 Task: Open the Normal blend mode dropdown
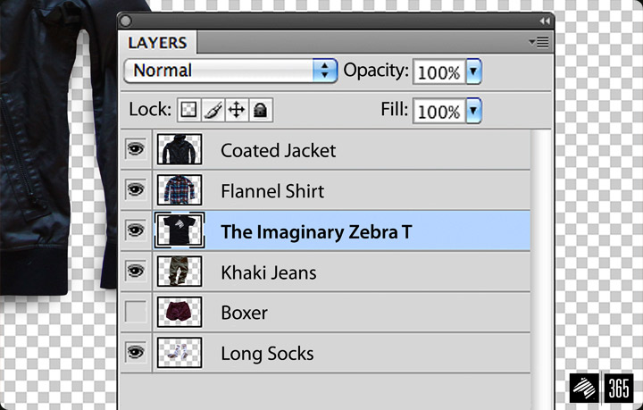pos(231,71)
